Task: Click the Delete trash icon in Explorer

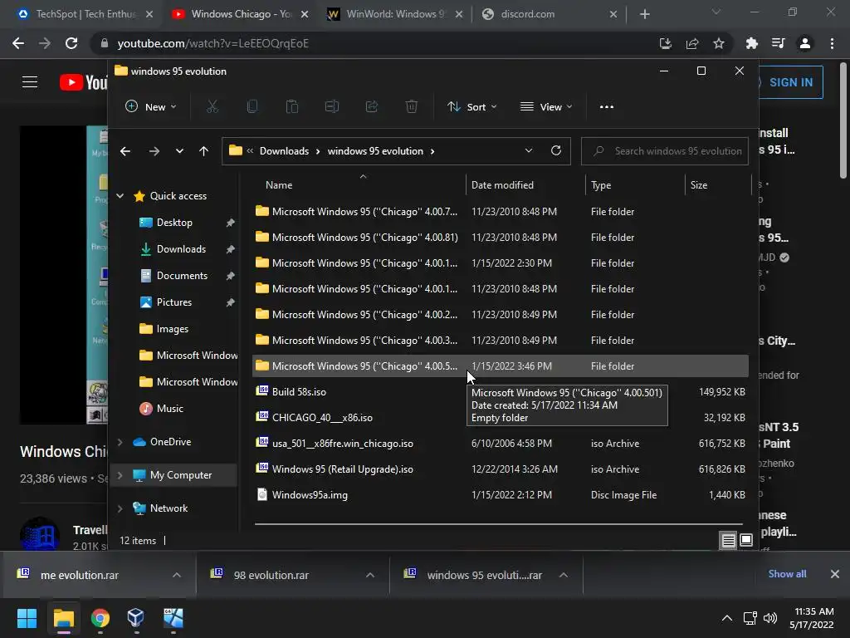Action: pos(412,106)
